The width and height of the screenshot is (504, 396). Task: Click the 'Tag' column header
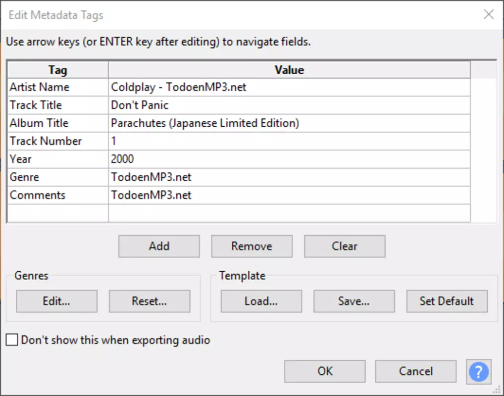(x=57, y=70)
